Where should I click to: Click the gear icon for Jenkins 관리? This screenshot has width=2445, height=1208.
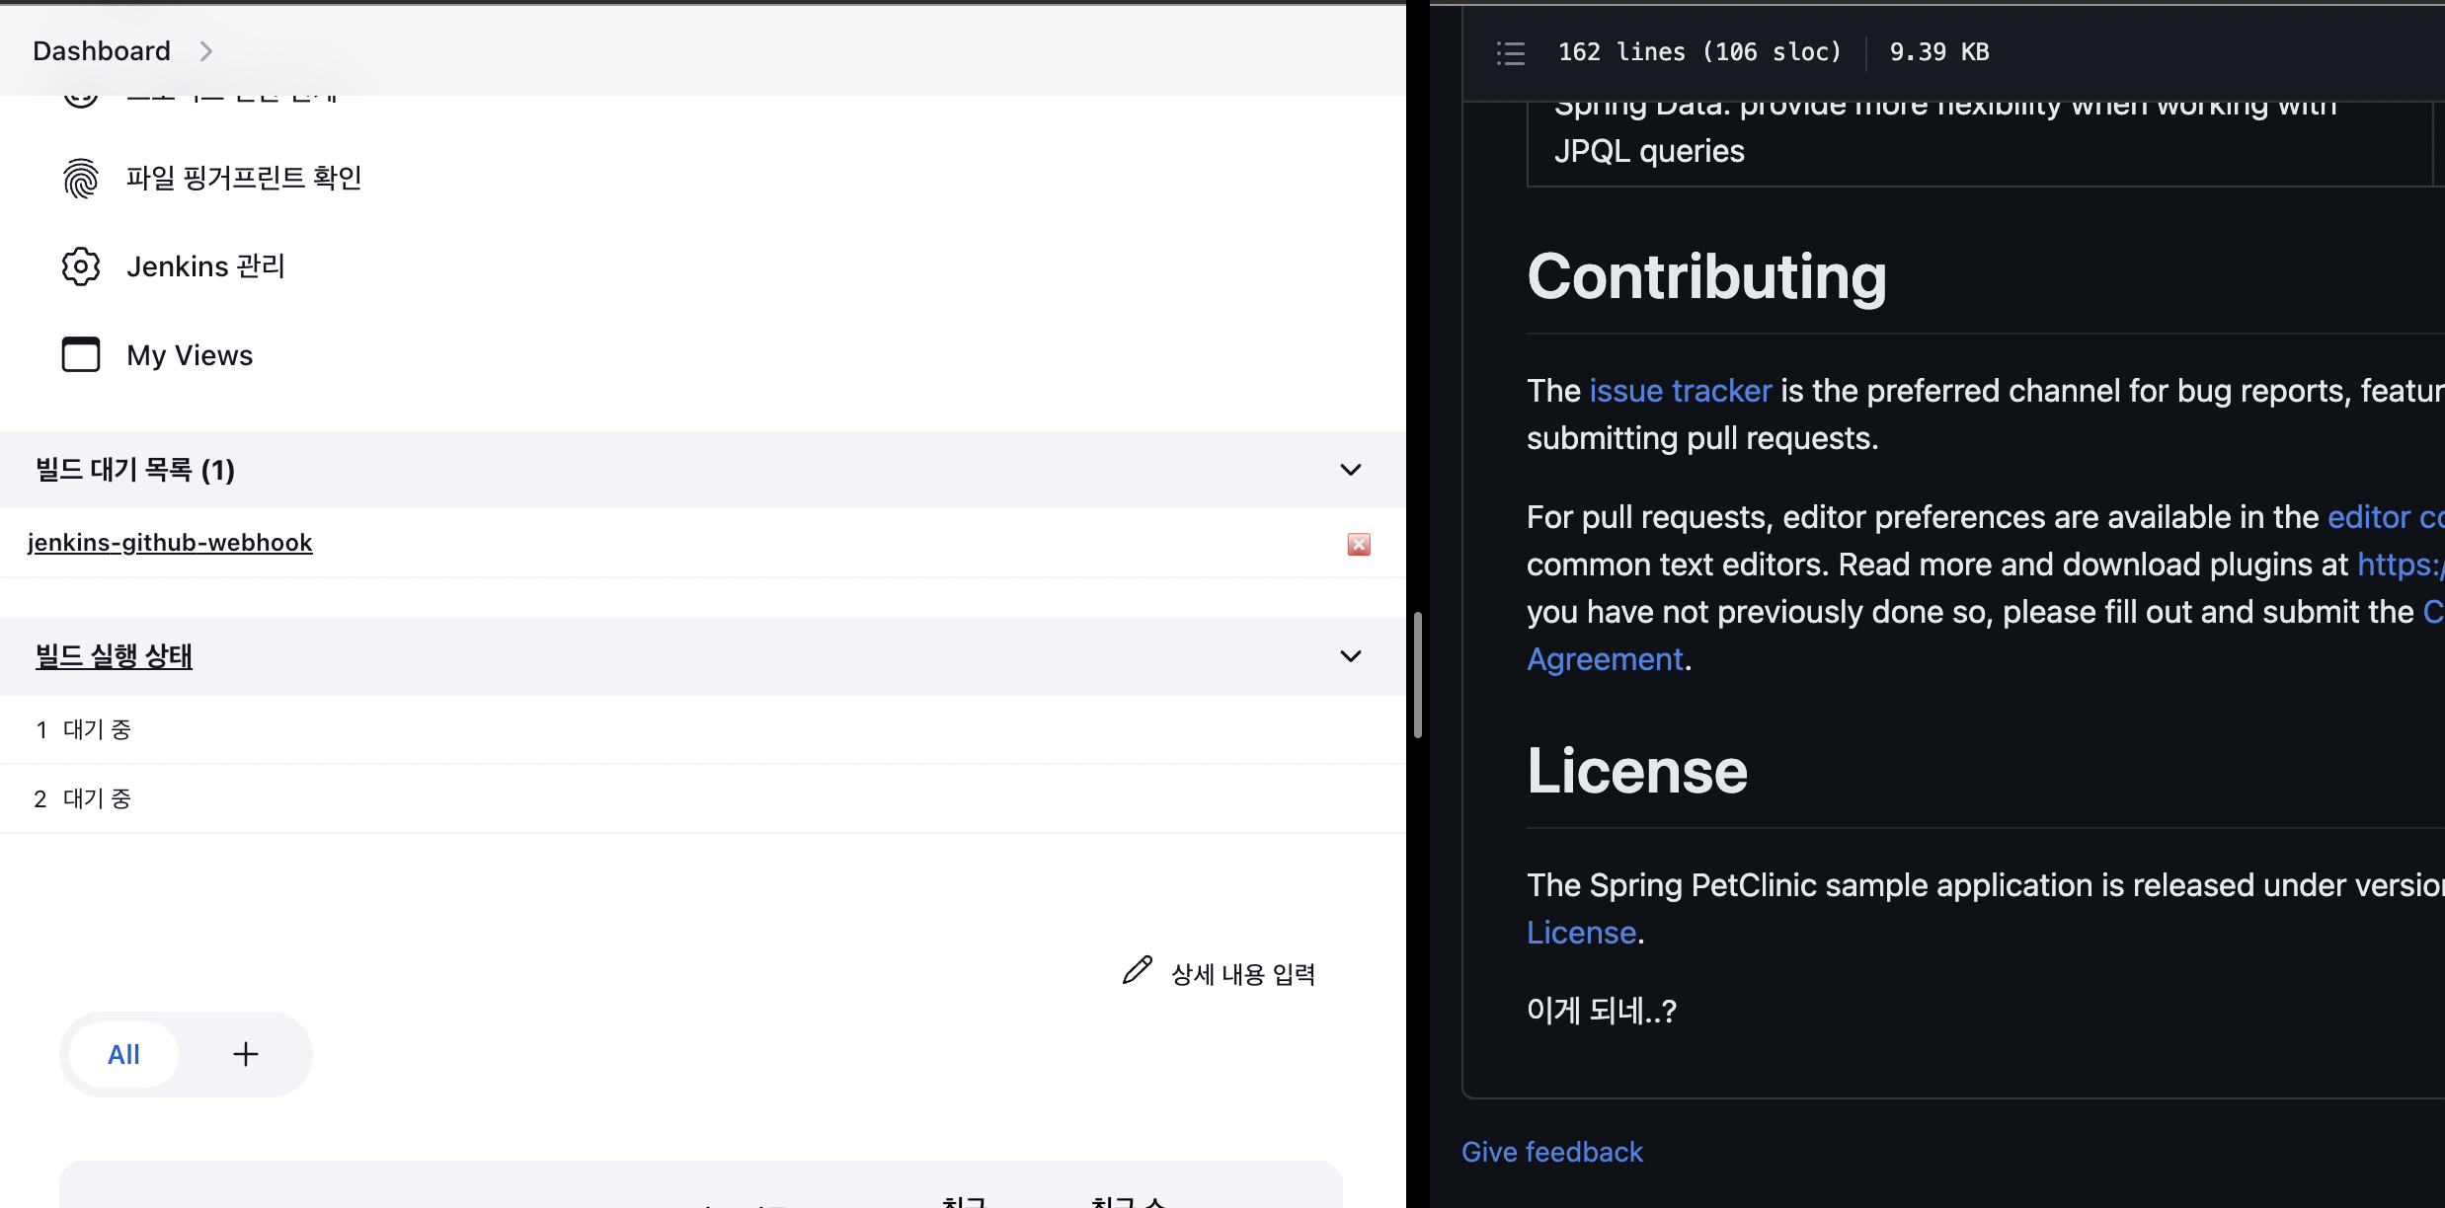(81, 266)
